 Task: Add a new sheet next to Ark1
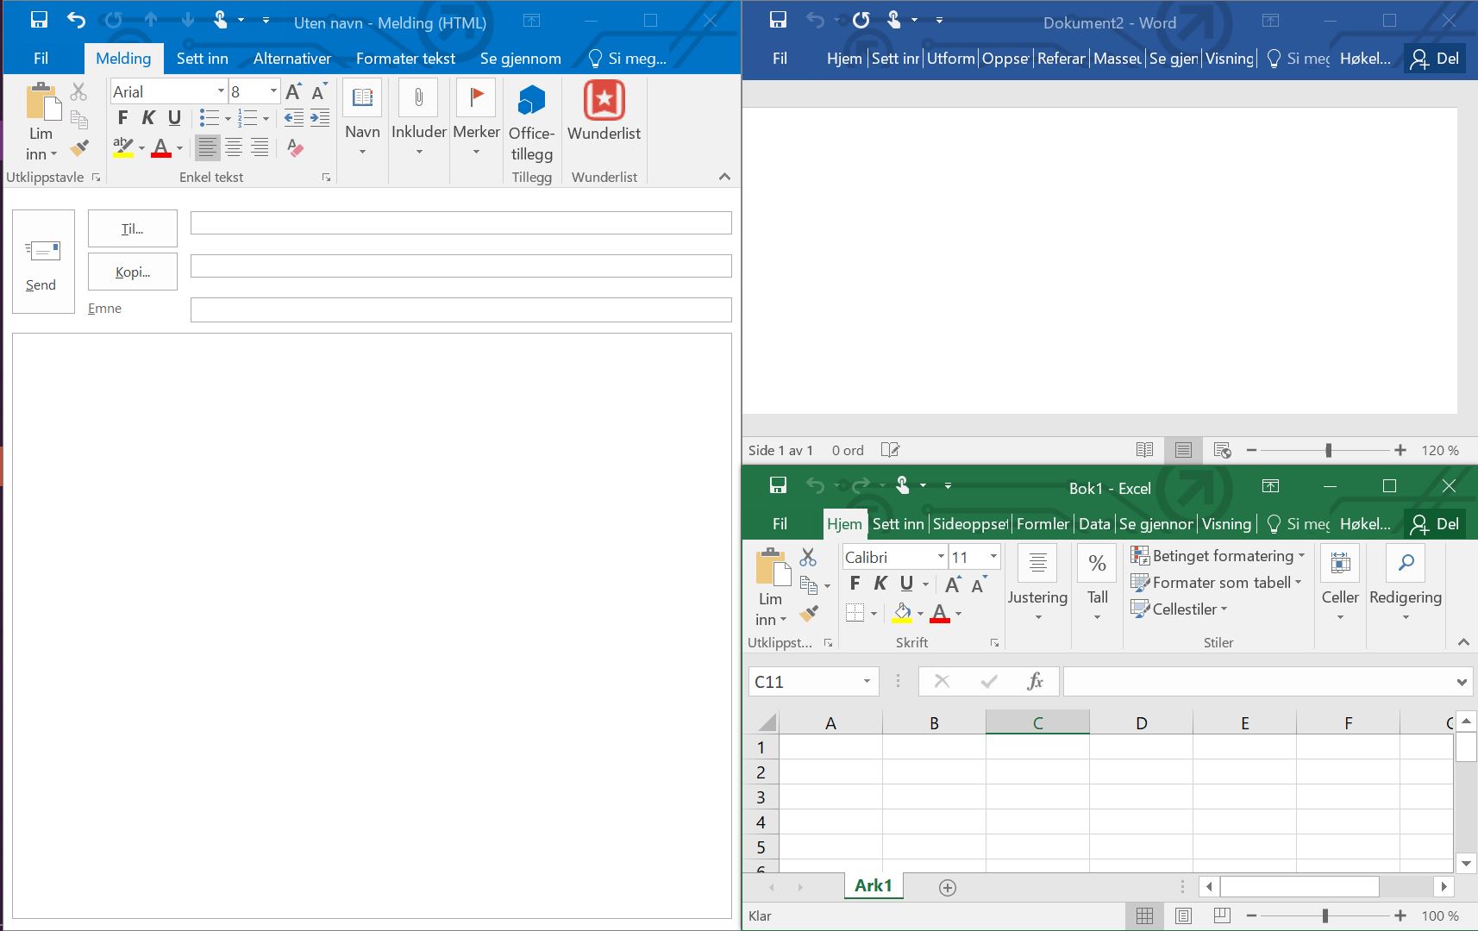click(947, 888)
